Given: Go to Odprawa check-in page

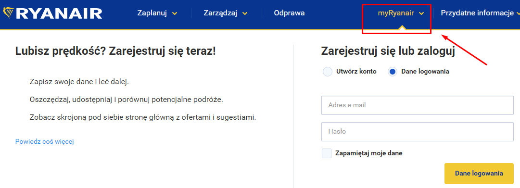Looking at the screenshot, I should point(289,13).
